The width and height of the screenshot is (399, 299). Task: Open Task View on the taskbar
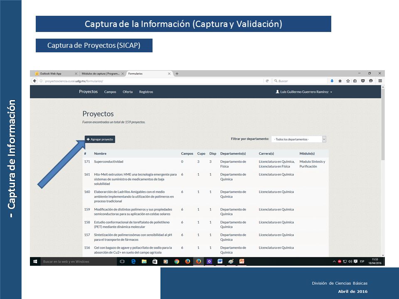[122, 261]
